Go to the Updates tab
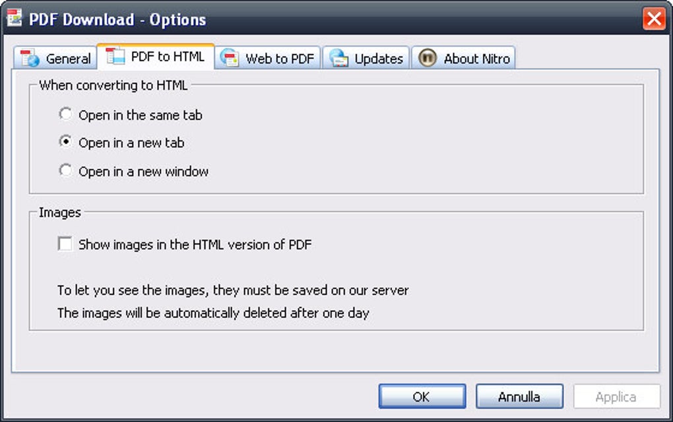Screen dimensions: 673x422 (x=379, y=59)
